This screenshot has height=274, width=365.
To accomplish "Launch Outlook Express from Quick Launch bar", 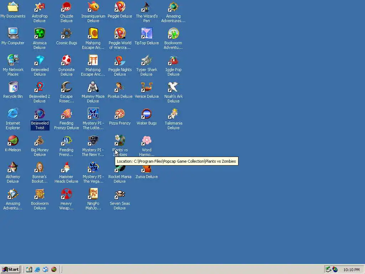I will [45, 269].
